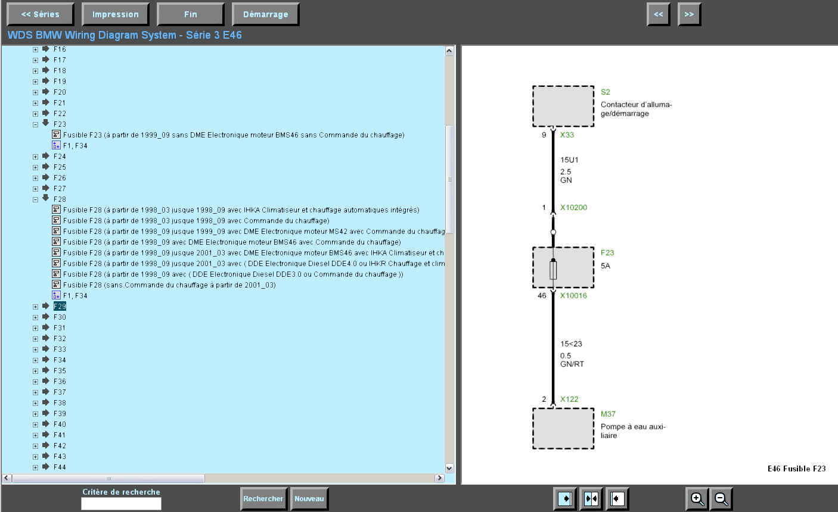
Task: Click connector label X33 in the diagram
Action: [x=567, y=135]
